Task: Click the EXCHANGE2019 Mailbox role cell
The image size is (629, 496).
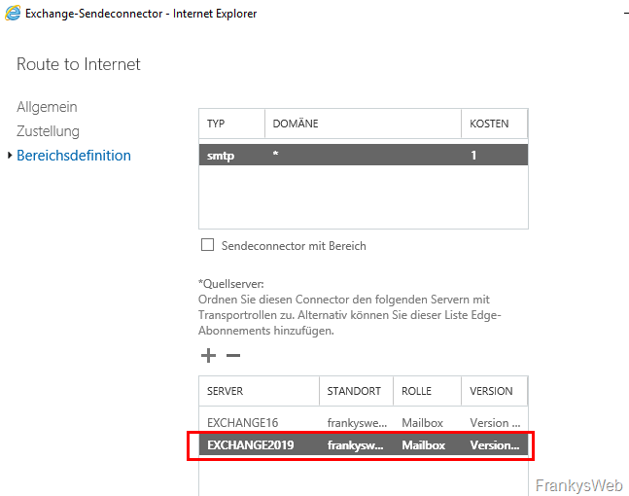Action: tap(424, 445)
